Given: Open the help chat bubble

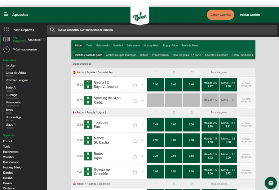Looking at the screenshot, I should [271, 183].
